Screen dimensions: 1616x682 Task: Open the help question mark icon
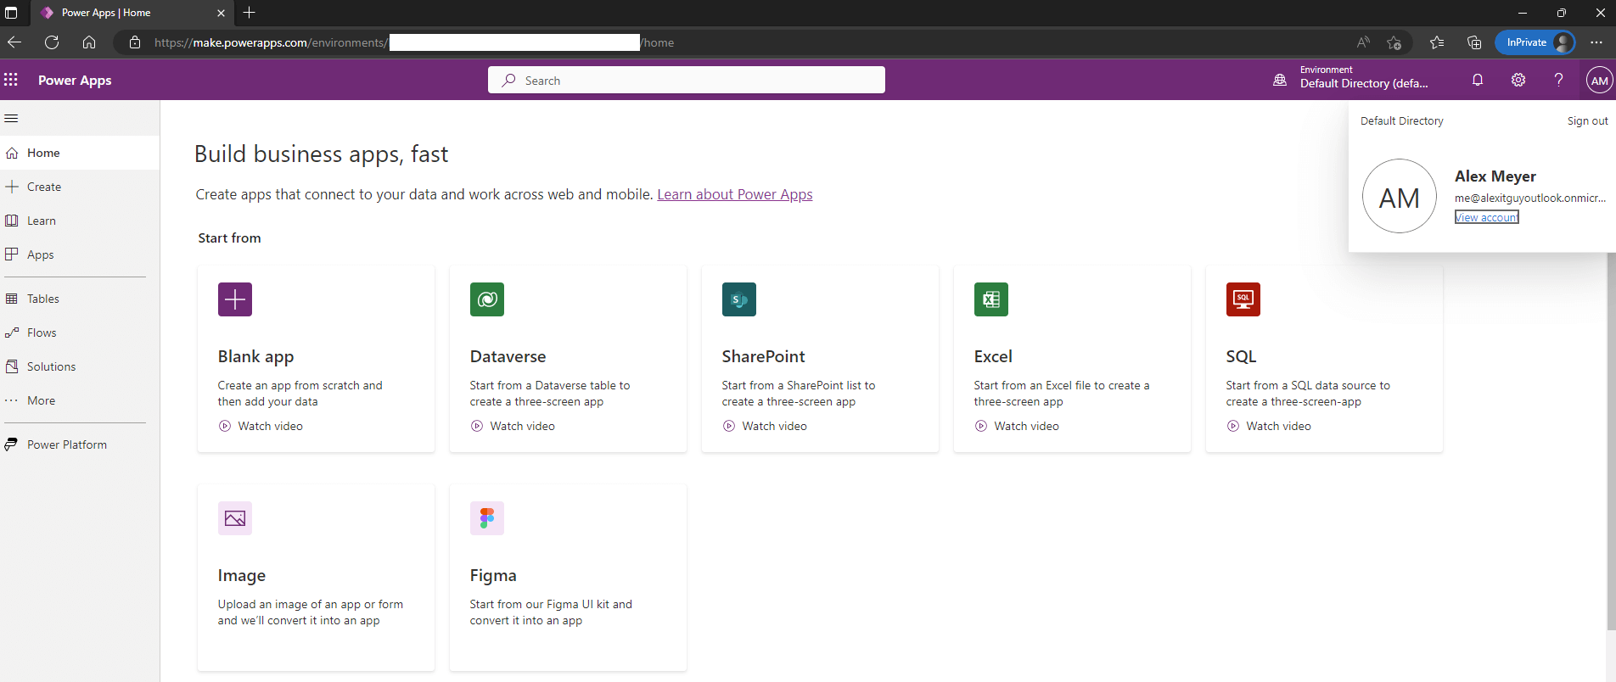1558,80
